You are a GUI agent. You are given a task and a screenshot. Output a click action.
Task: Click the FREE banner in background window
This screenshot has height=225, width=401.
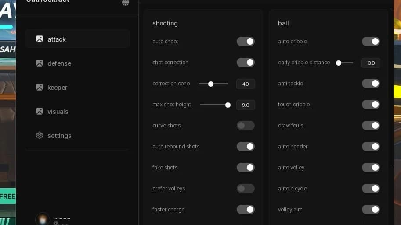tap(7, 196)
